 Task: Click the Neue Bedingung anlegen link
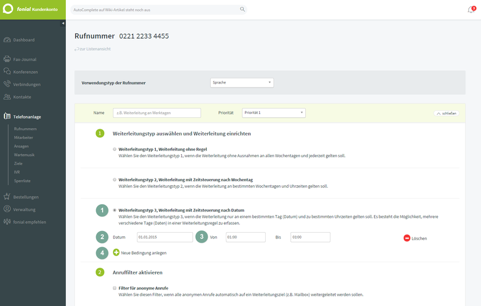(x=144, y=252)
